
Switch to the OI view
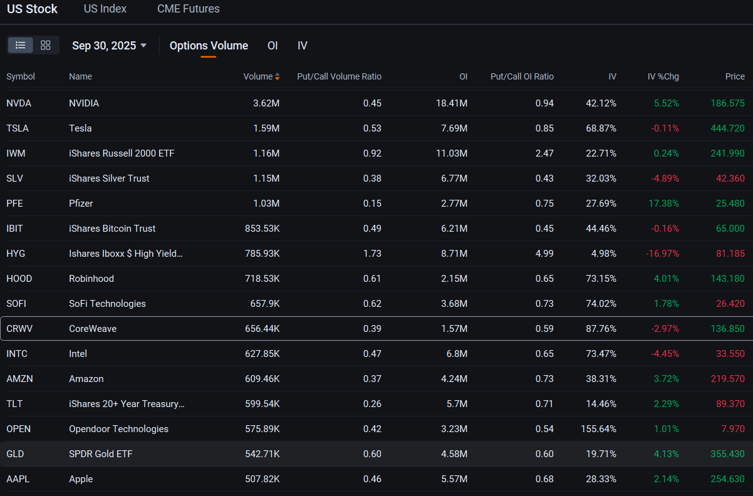pyautogui.click(x=273, y=46)
